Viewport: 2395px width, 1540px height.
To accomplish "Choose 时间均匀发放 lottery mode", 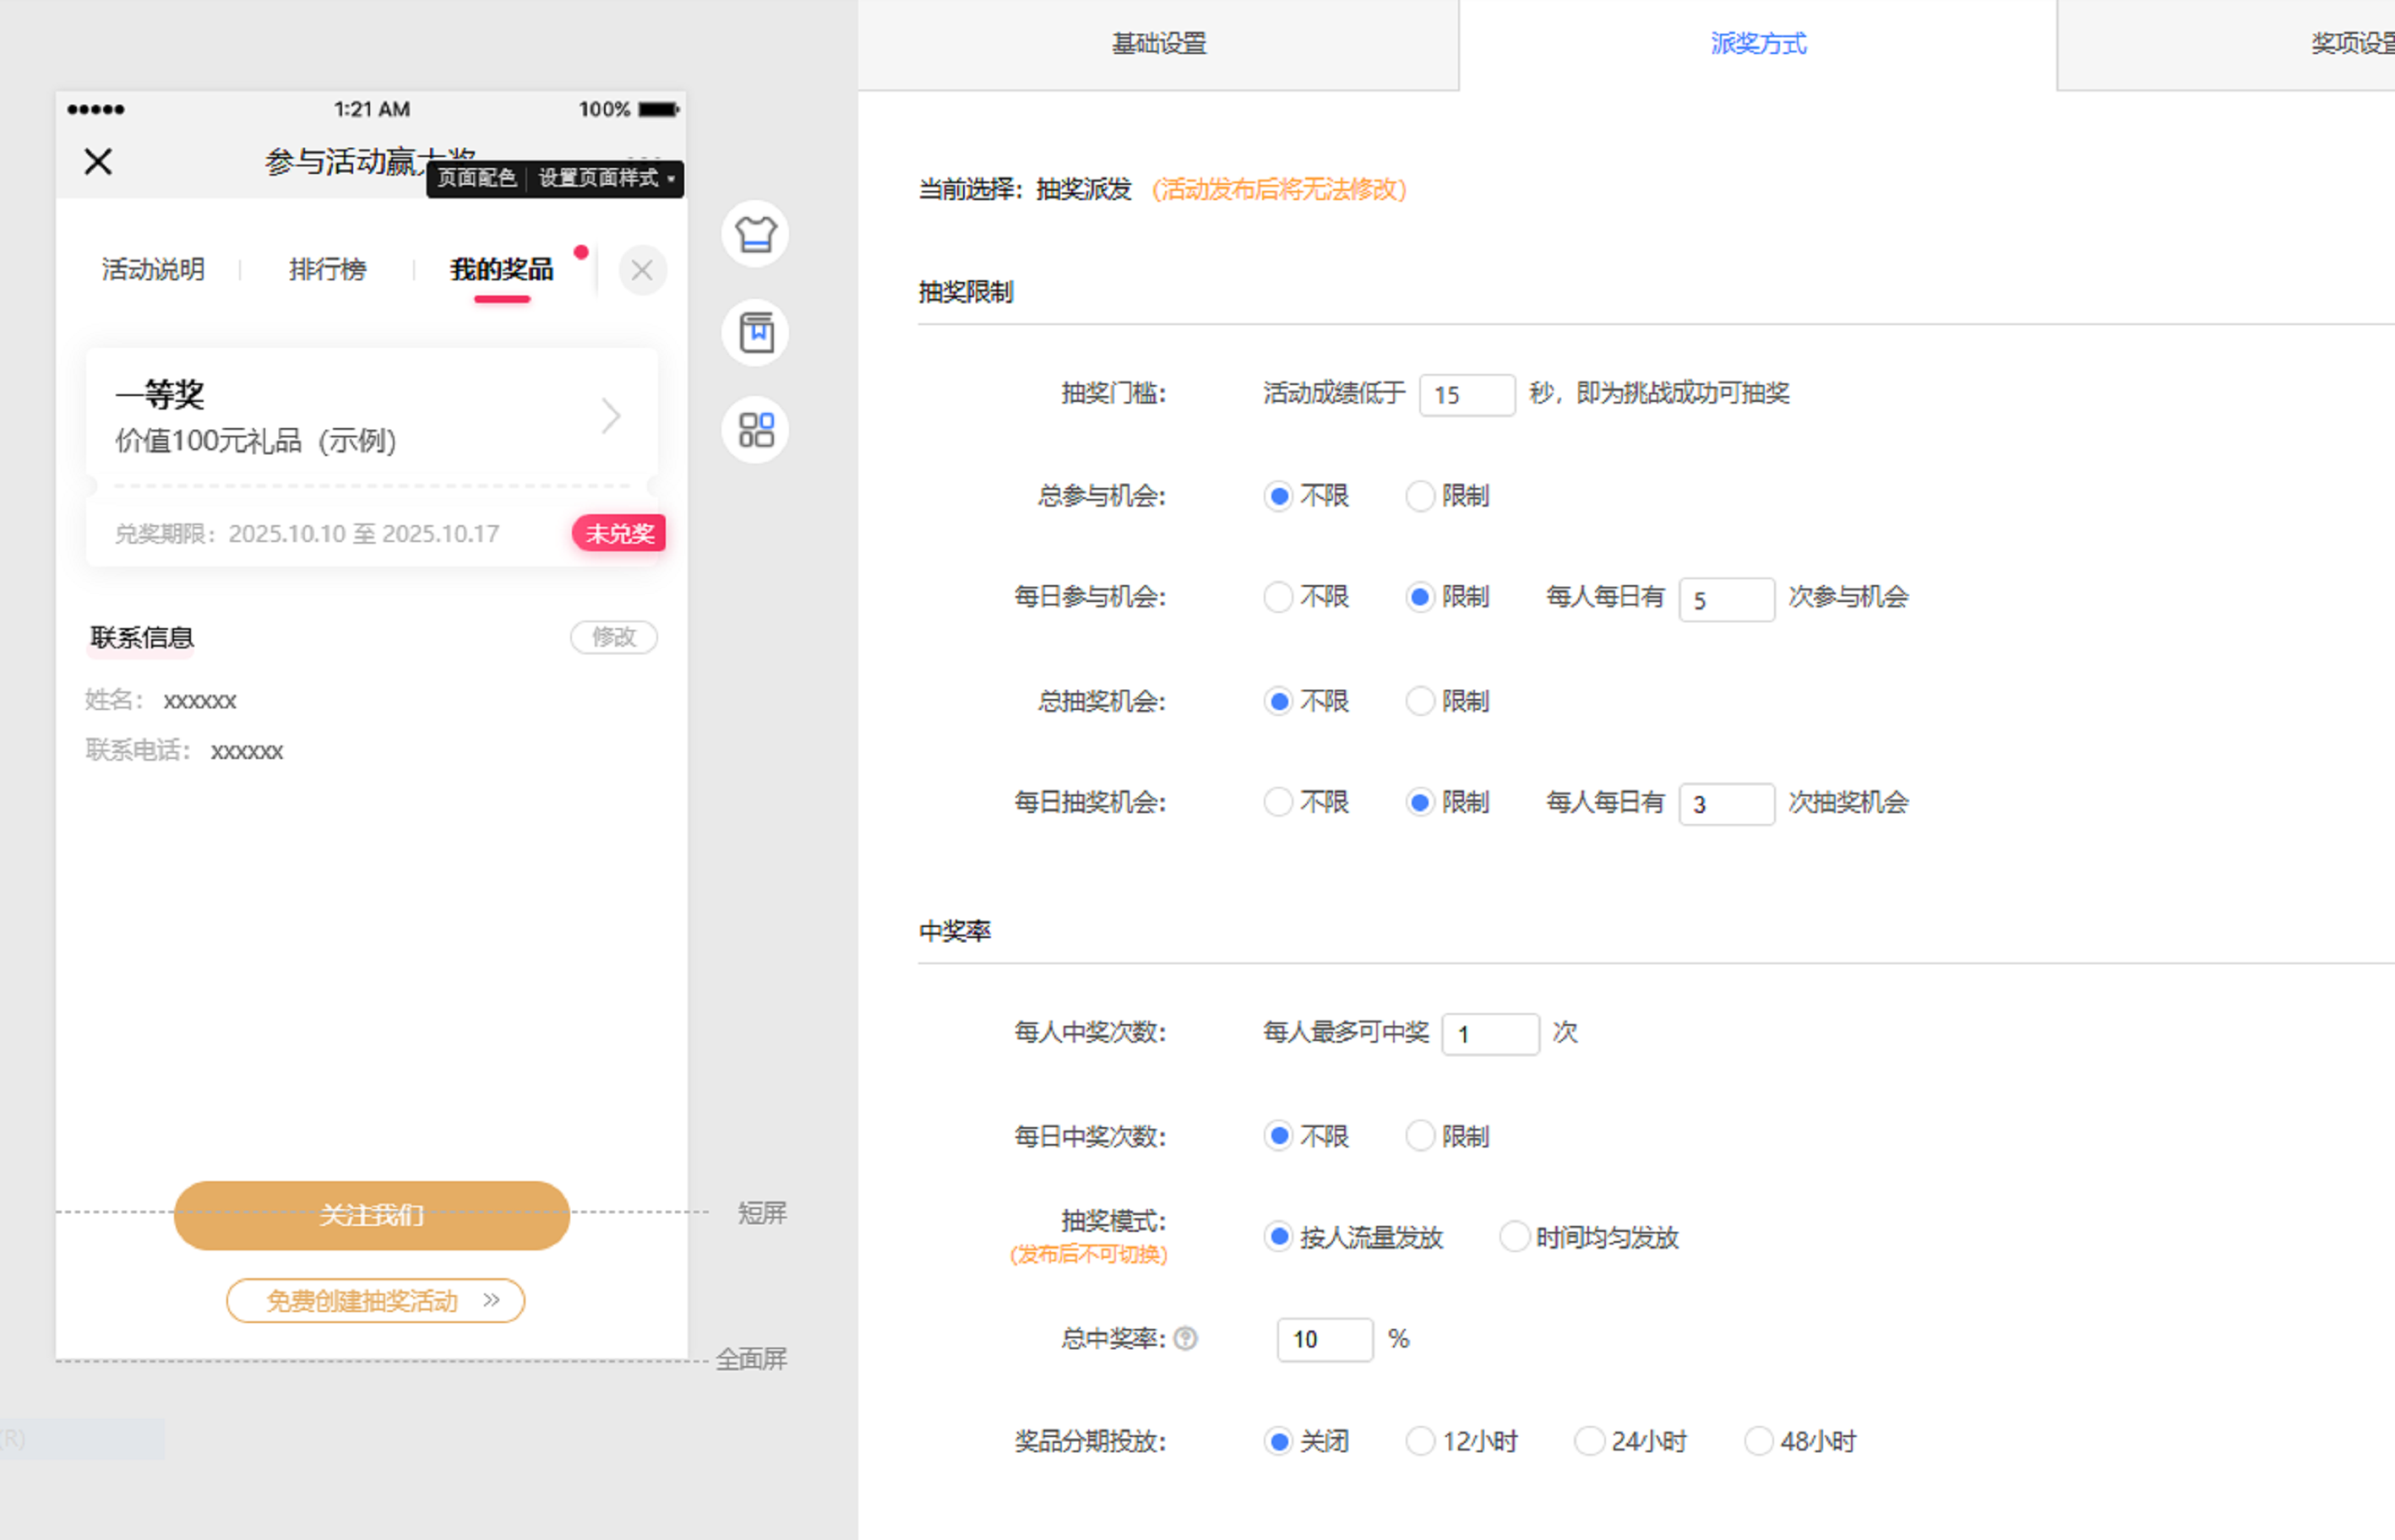I will (1515, 1237).
